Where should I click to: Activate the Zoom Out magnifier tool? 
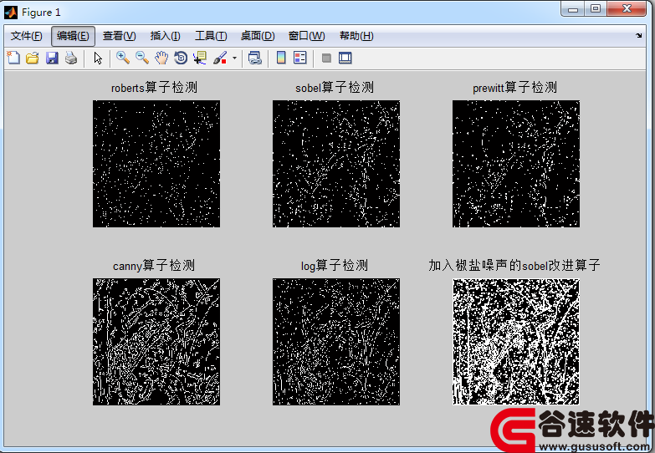pyautogui.click(x=142, y=58)
